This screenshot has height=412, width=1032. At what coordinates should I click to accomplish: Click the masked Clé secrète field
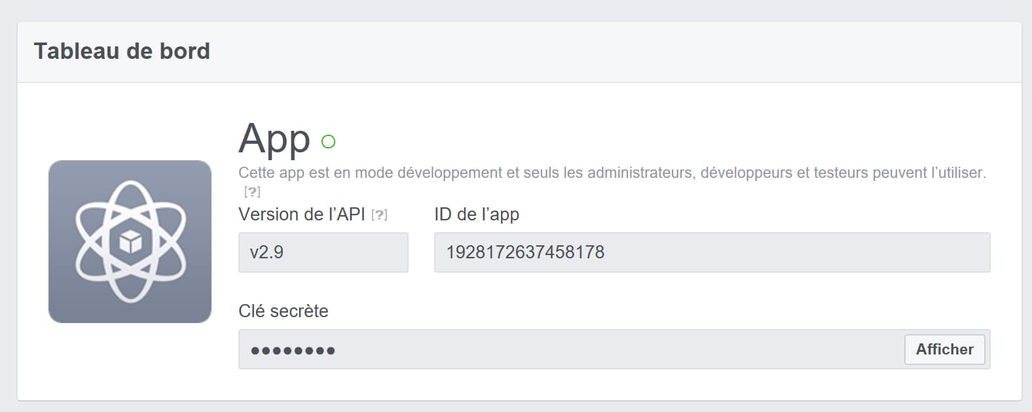click(570, 349)
